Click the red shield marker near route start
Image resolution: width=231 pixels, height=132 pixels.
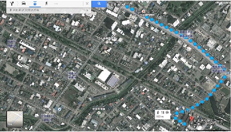[x=143, y=11]
